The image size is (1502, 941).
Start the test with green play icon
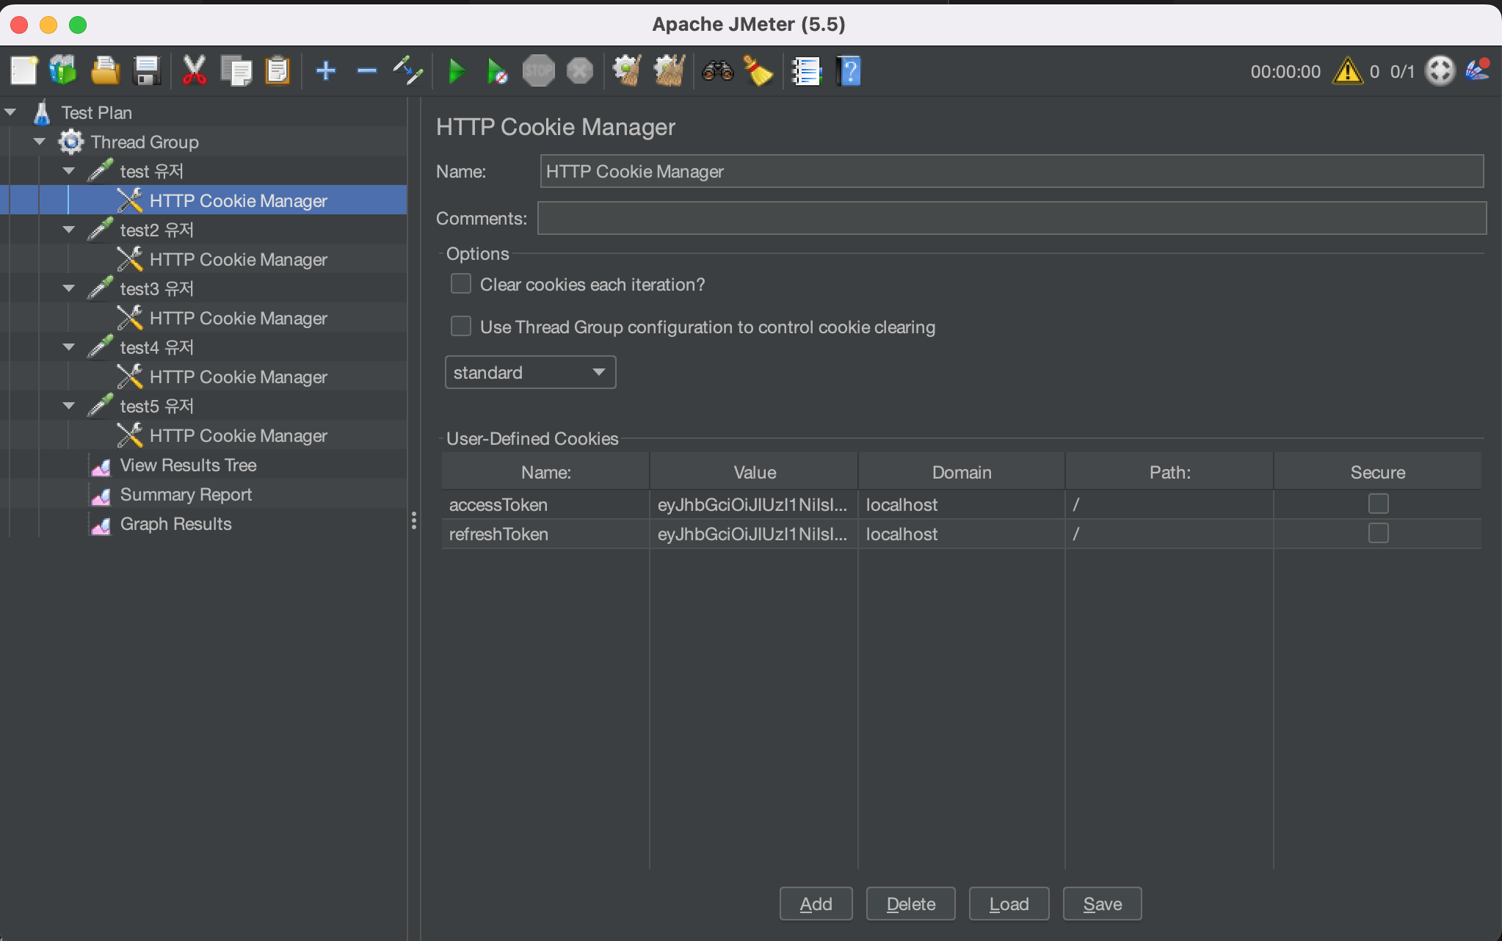click(x=457, y=71)
